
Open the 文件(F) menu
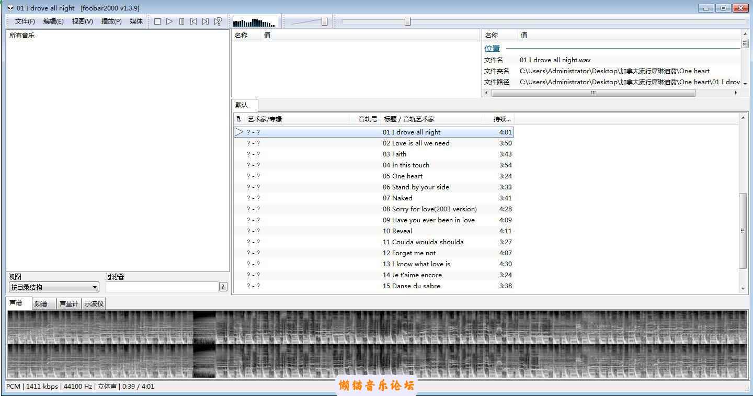click(25, 21)
